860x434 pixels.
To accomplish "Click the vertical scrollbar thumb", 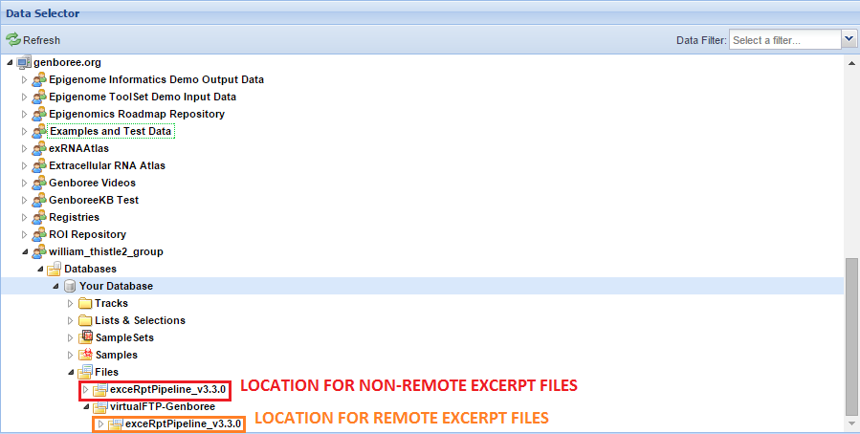I will (851, 335).
